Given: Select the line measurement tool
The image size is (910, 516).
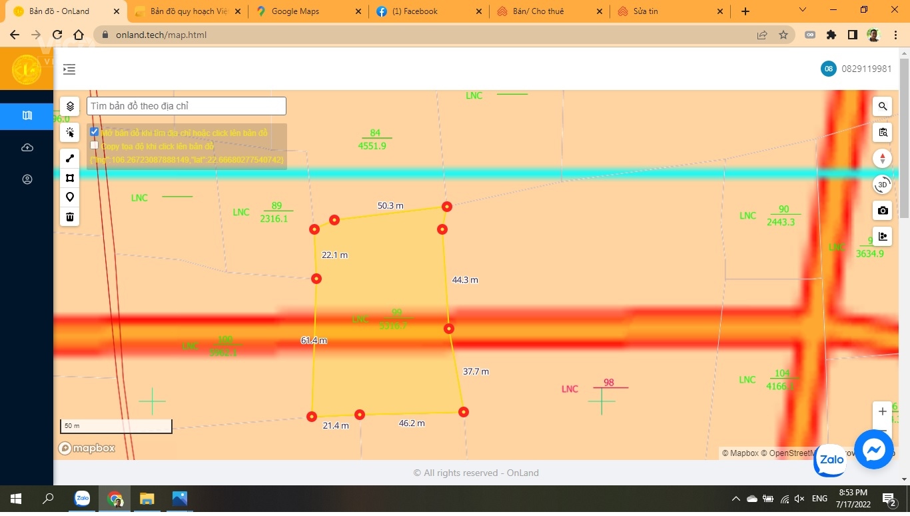Looking at the screenshot, I should tap(70, 159).
